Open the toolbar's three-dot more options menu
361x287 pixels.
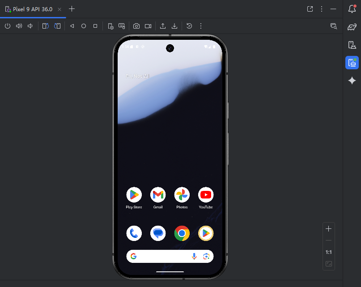click(201, 26)
